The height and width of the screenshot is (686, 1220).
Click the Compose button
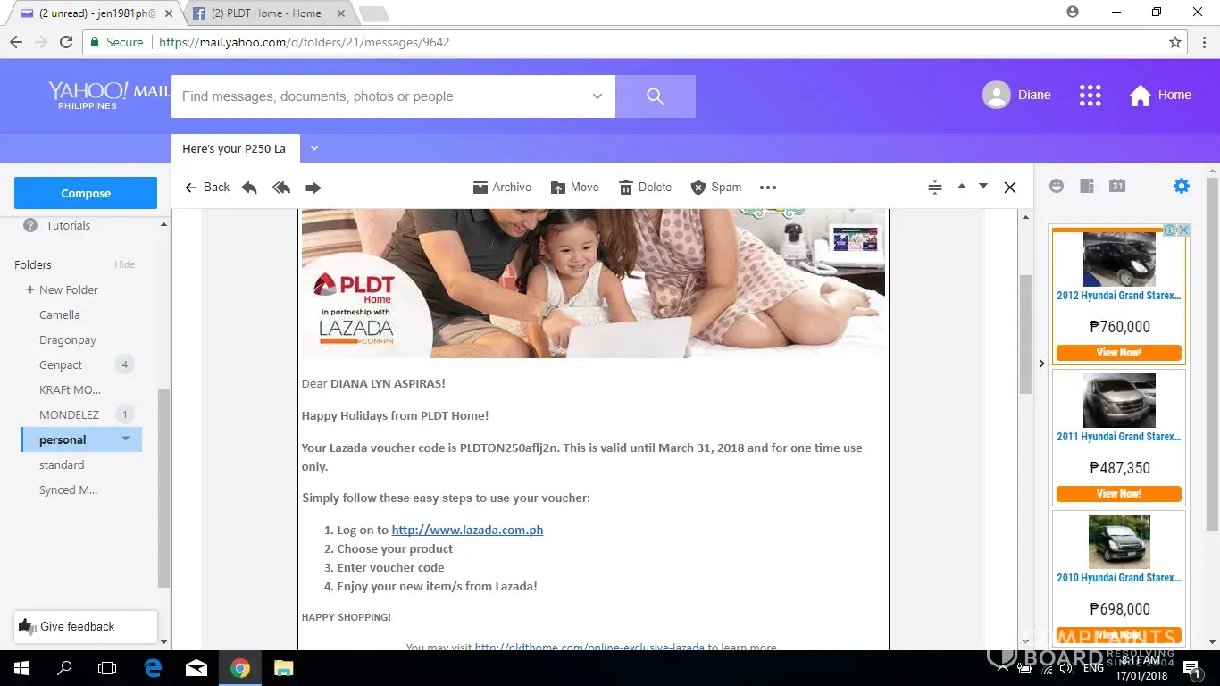point(86,193)
